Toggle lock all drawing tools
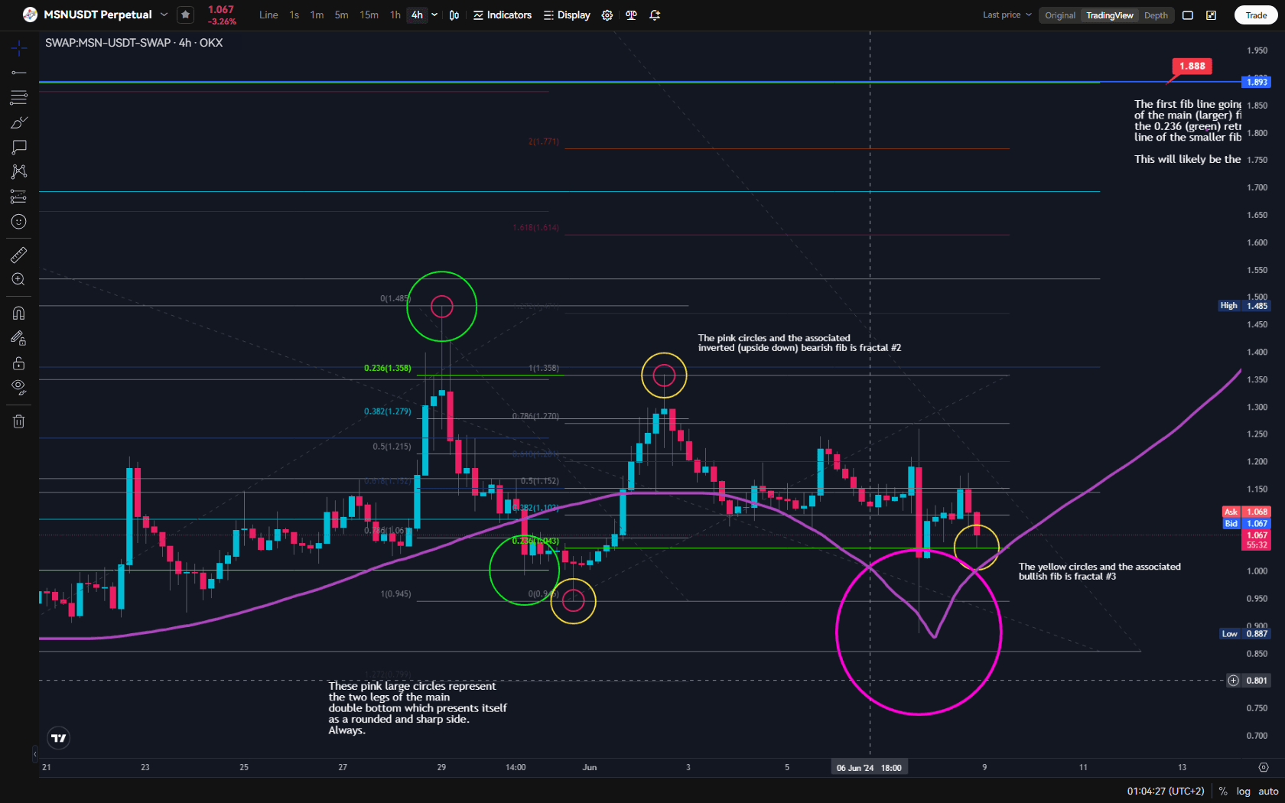Viewport: 1285px width, 803px height. (19, 363)
